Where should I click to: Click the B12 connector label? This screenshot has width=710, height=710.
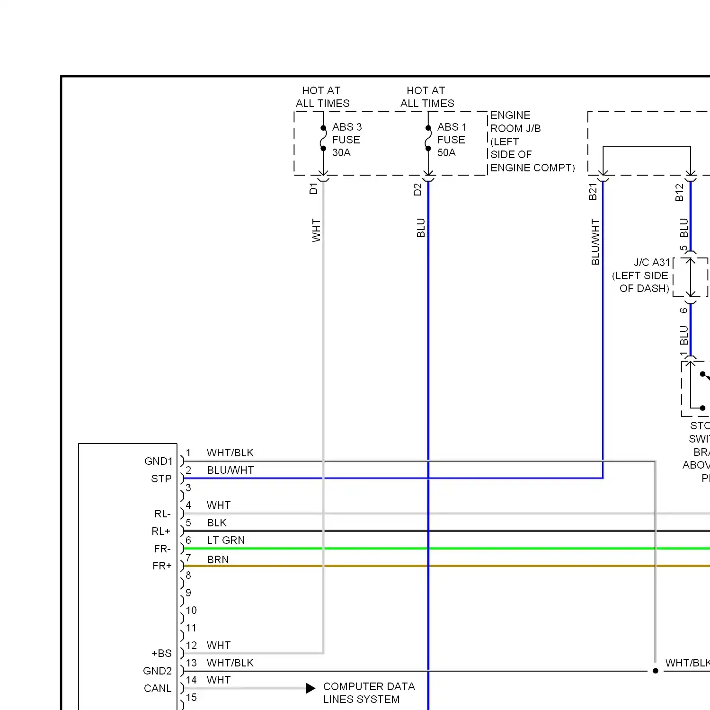[680, 193]
